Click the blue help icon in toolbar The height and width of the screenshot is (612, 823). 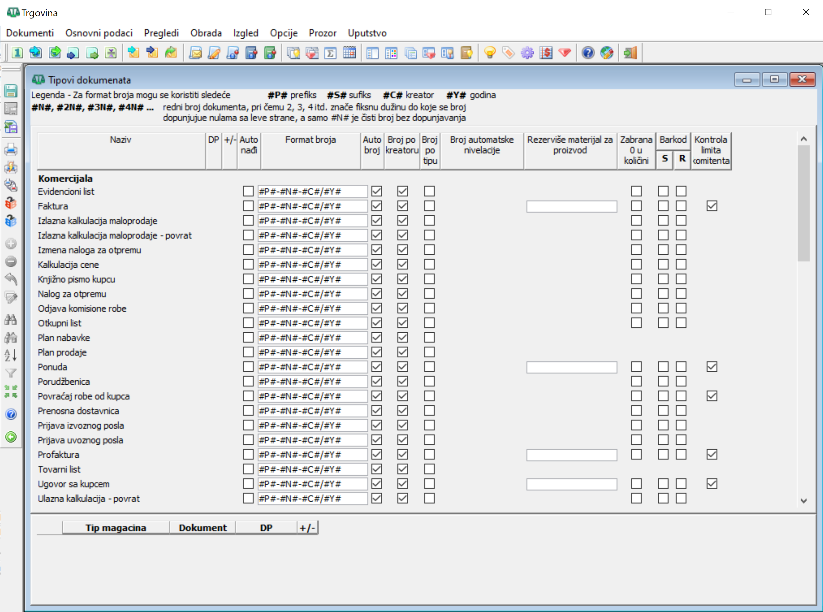tap(588, 53)
